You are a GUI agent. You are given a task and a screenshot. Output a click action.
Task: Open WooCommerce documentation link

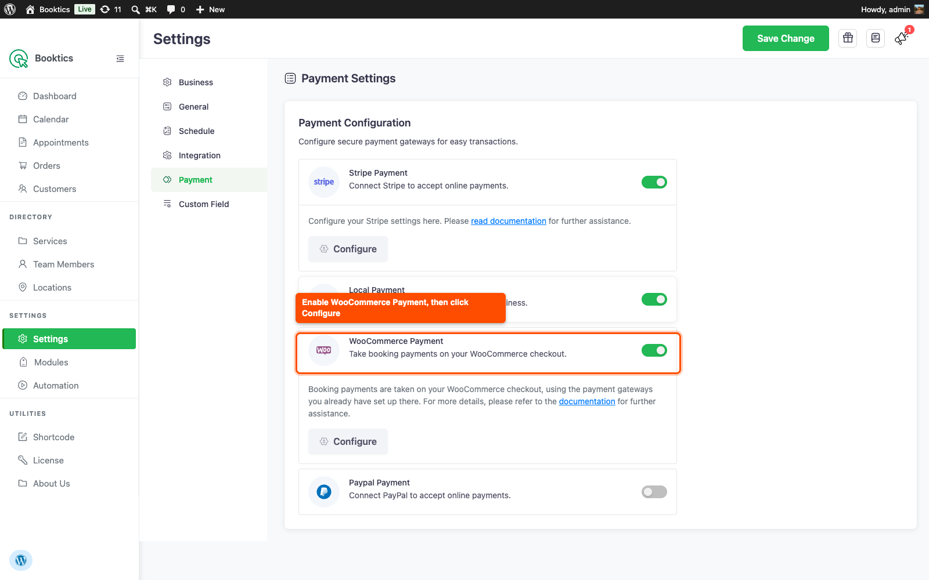click(x=587, y=401)
